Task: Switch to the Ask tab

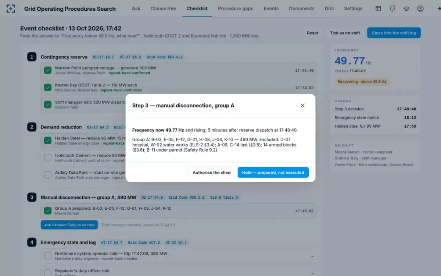Action: (136, 8)
